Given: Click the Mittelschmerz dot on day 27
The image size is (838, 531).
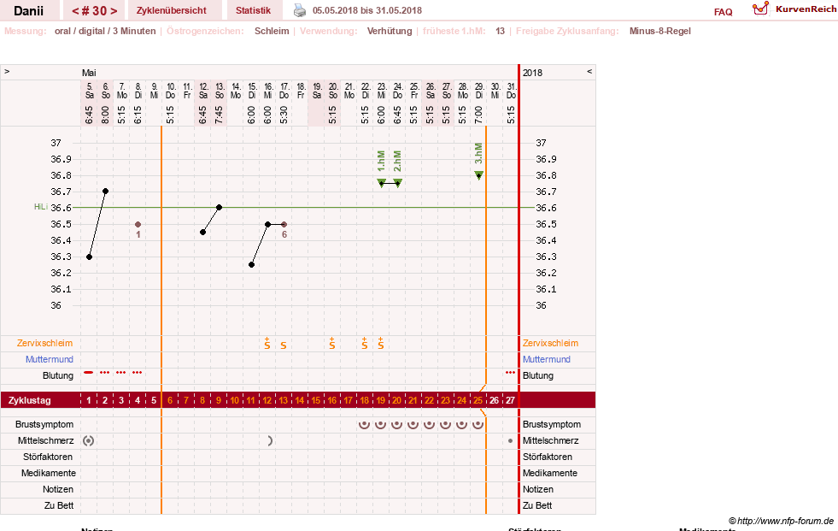Looking at the screenshot, I should (x=510, y=441).
